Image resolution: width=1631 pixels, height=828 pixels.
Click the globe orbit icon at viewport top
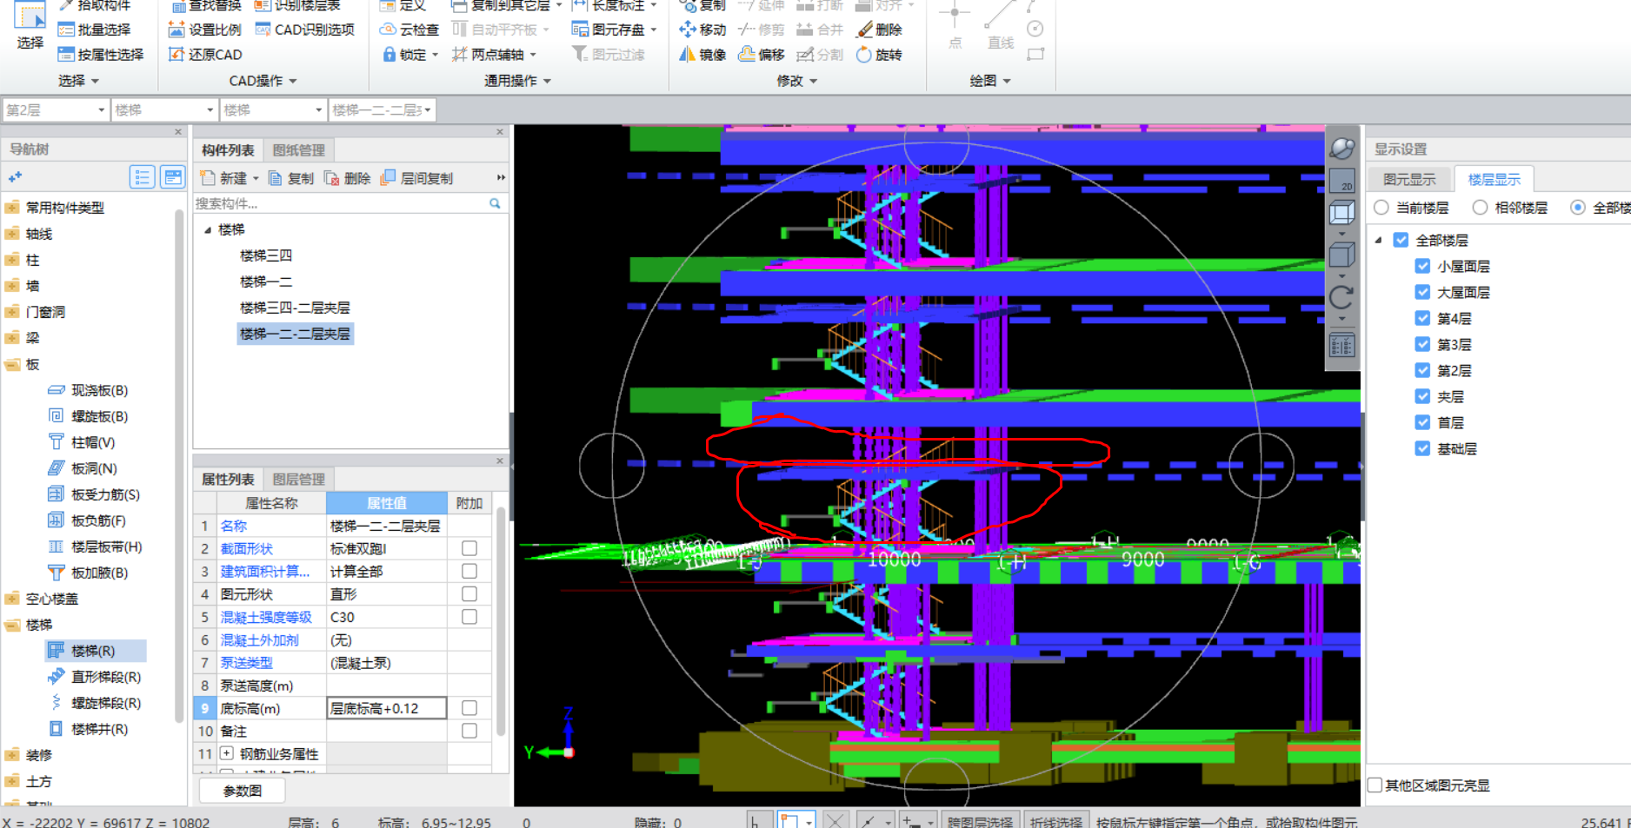[1342, 148]
